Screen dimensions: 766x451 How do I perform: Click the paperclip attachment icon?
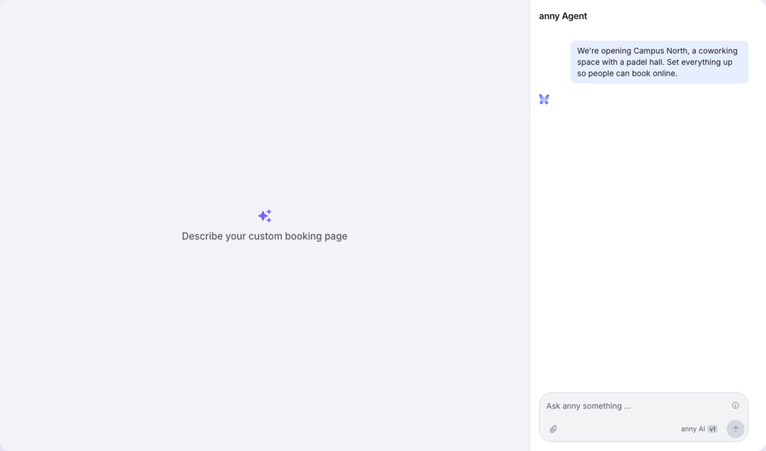click(x=553, y=429)
